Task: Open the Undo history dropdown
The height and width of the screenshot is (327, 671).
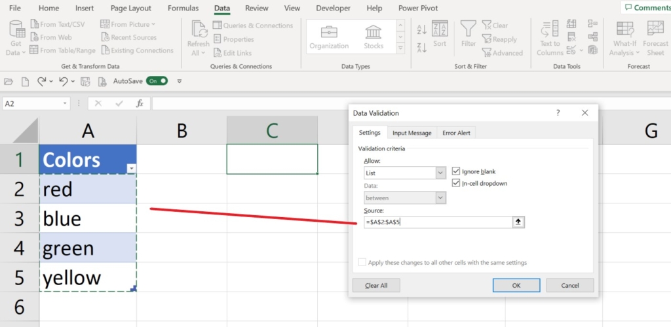Action: pos(73,81)
